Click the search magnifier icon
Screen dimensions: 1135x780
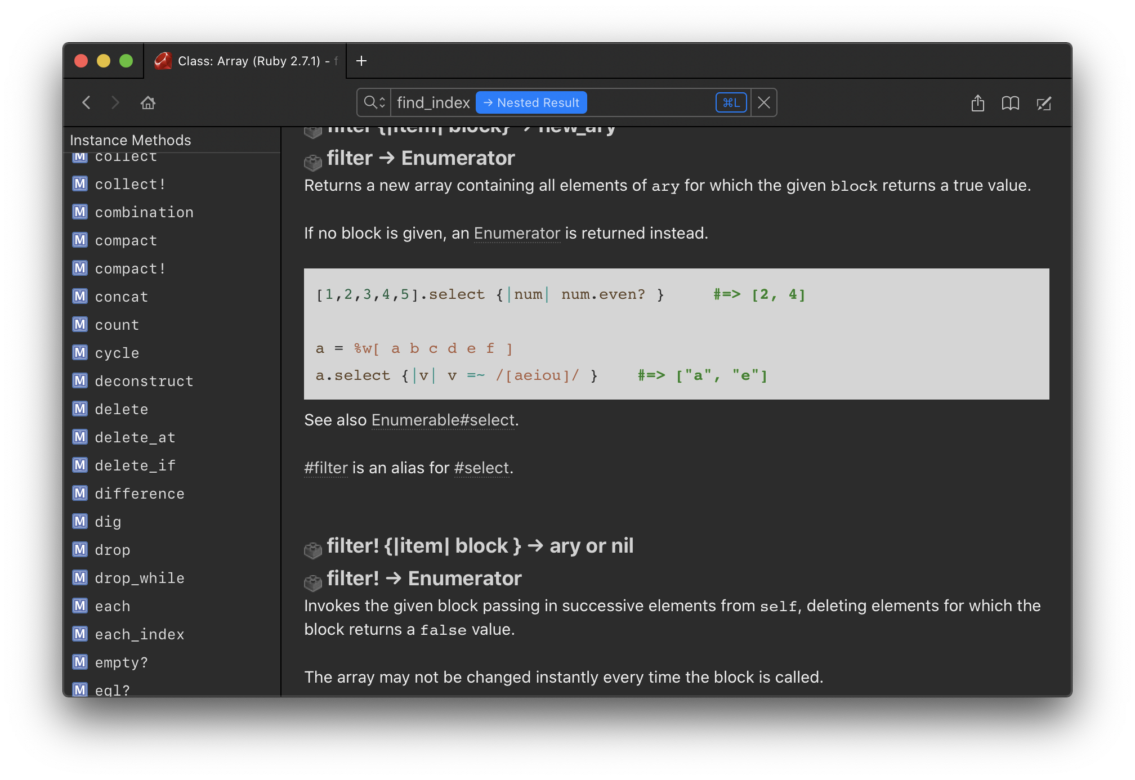click(371, 102)
